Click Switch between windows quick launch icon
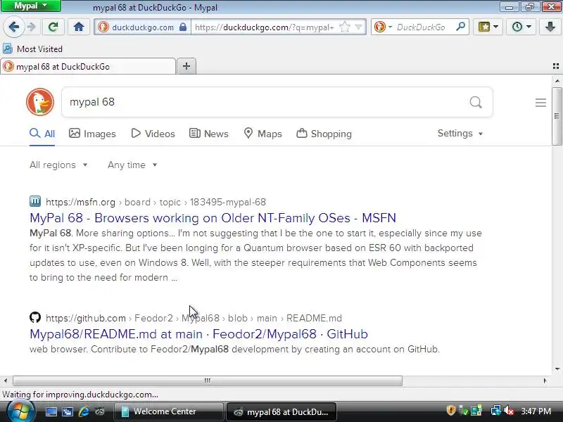 (68, 411)
